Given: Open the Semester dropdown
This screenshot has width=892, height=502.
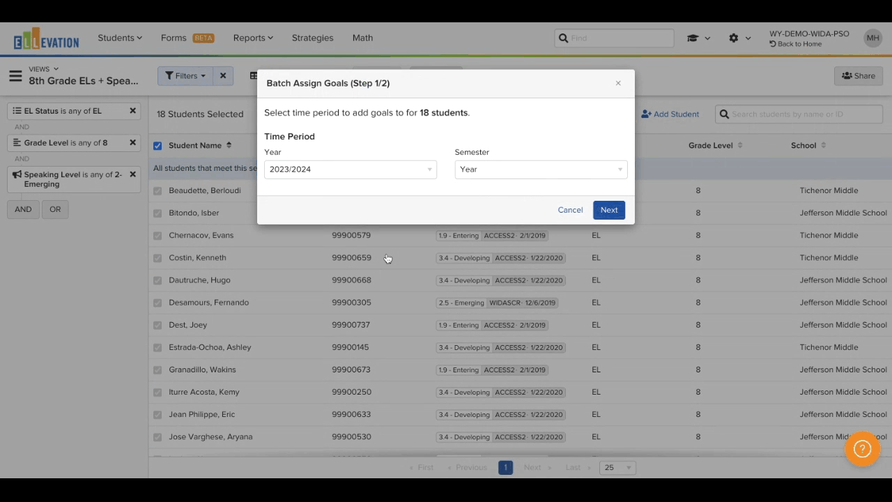Looking at the screenshot, I should click(541, 169).
